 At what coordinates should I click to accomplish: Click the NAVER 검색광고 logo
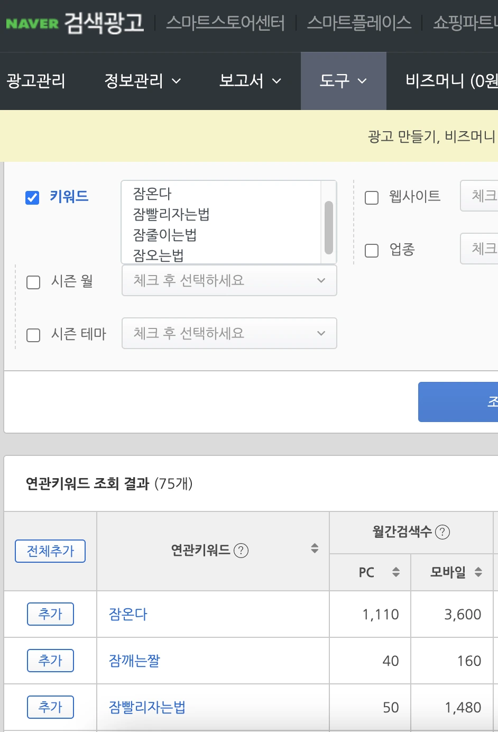(x=75, y=23)
